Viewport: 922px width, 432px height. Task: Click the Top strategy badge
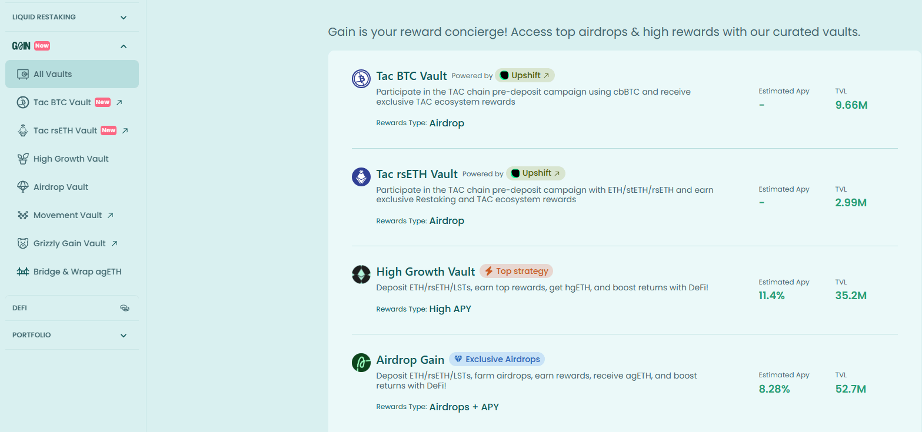[516, 271]
